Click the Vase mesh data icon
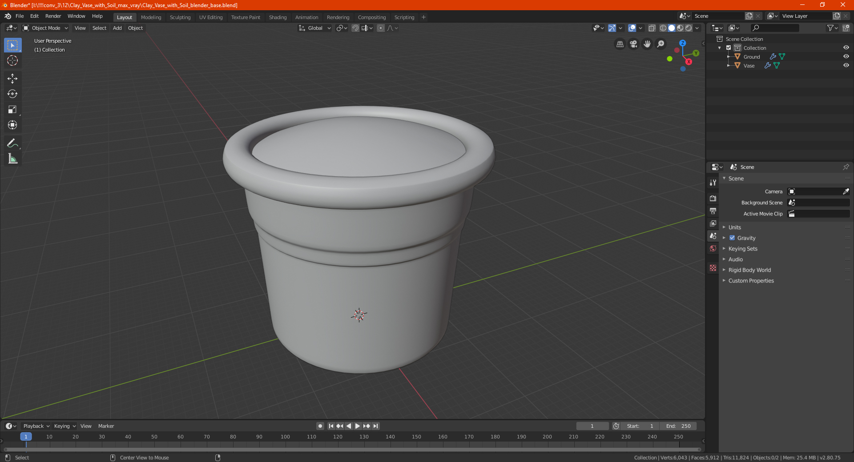The width and height of the screenshot is (854, 462). click(x=777, y=65)
